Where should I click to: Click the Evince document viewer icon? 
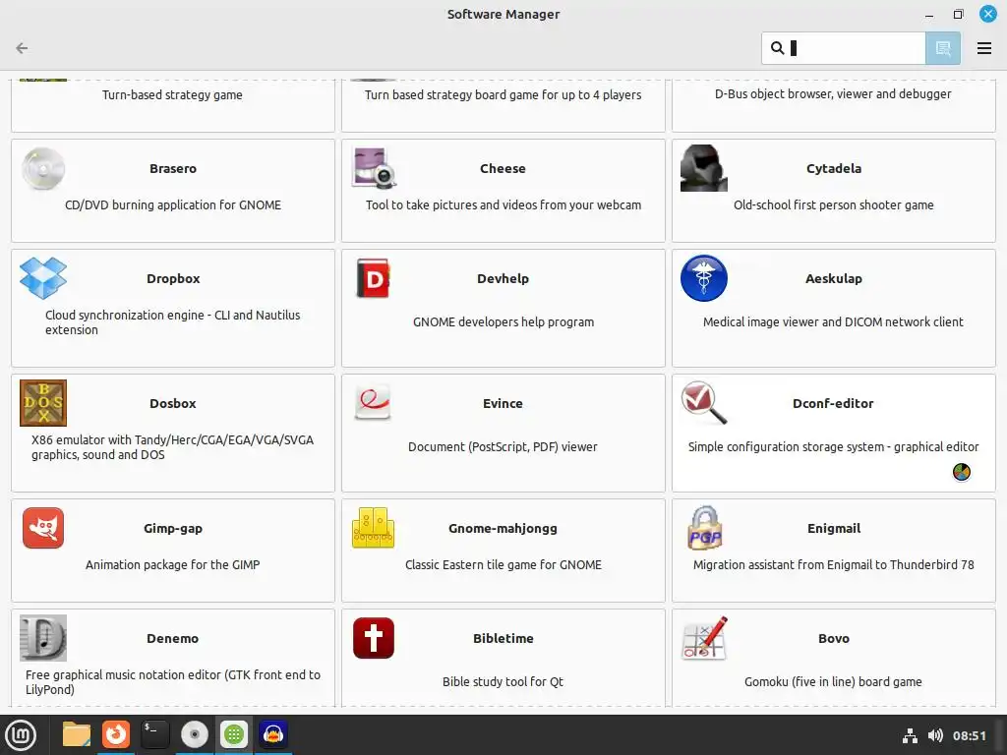pos(373,402)
